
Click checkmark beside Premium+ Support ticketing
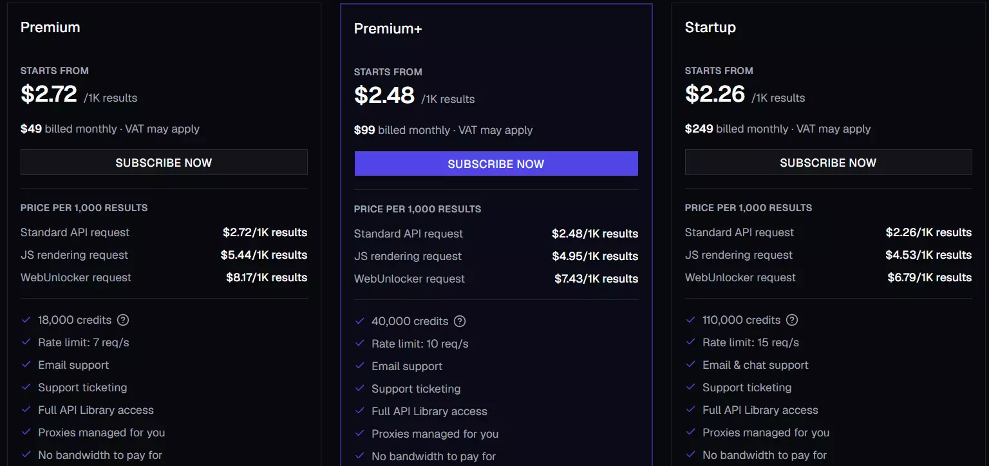click(x=360, y=388)
